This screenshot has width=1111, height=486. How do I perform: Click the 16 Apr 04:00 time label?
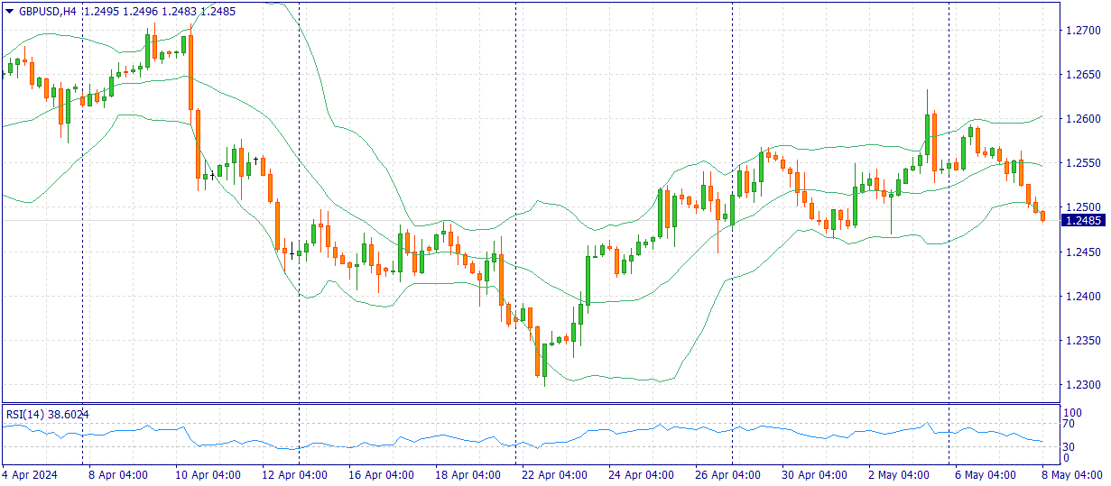pos(380,474)
